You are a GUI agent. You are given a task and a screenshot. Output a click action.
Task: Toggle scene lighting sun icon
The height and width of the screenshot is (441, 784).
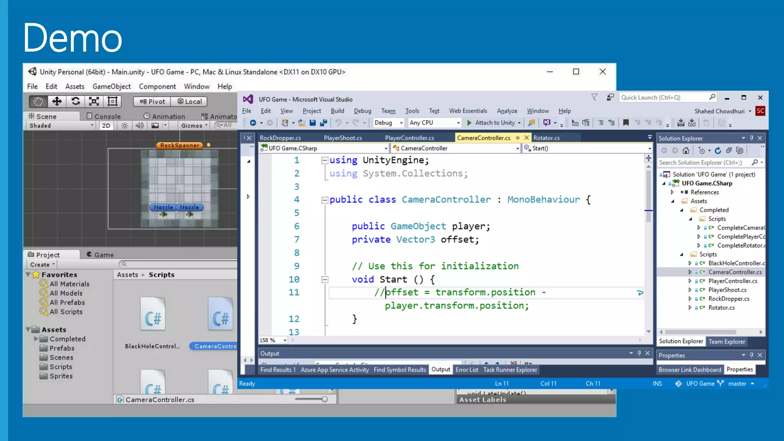click(124, 126)
